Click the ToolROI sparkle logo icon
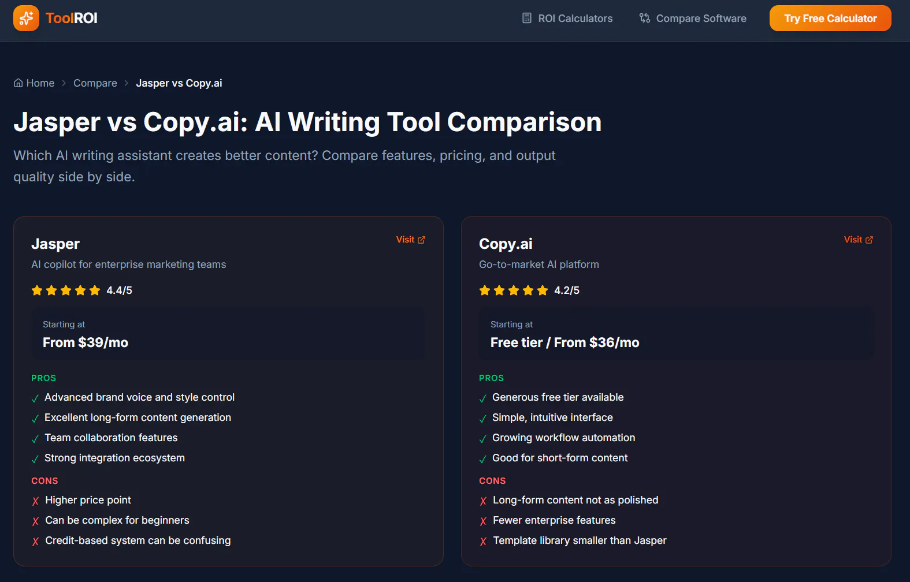 26,18
